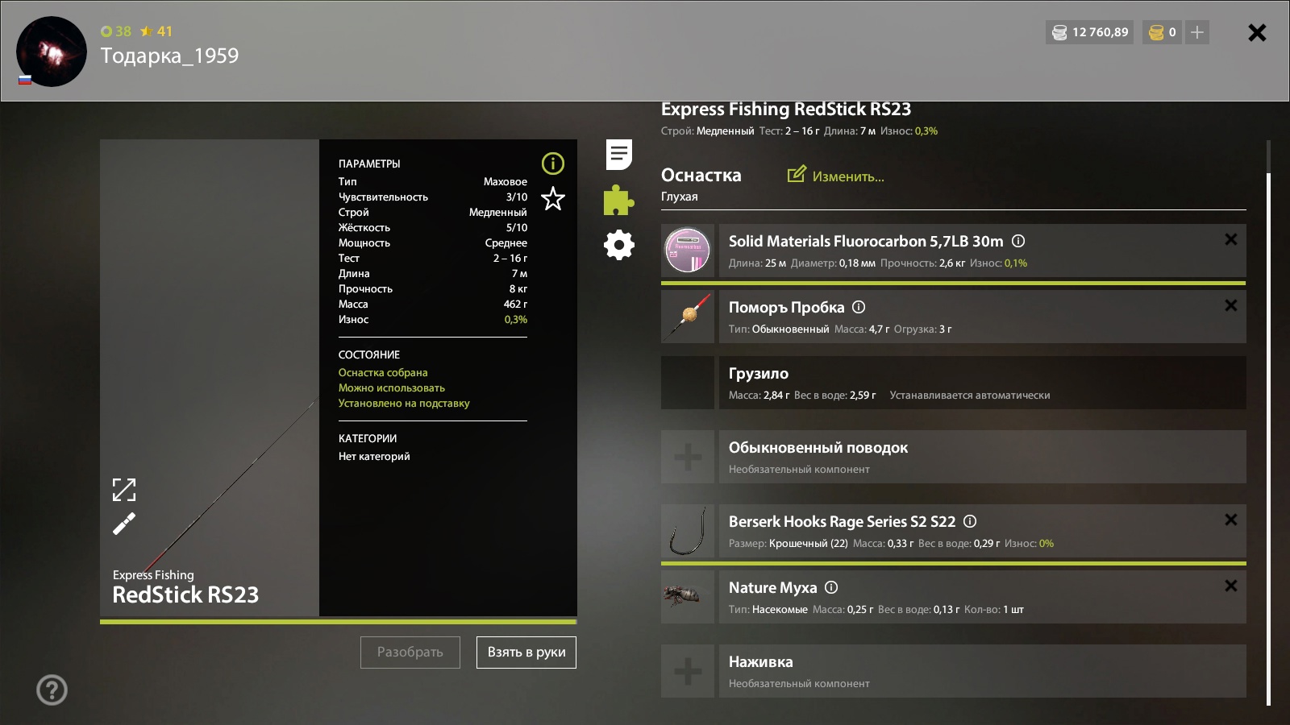Click Оснастка собрана status text

point(383,373)
